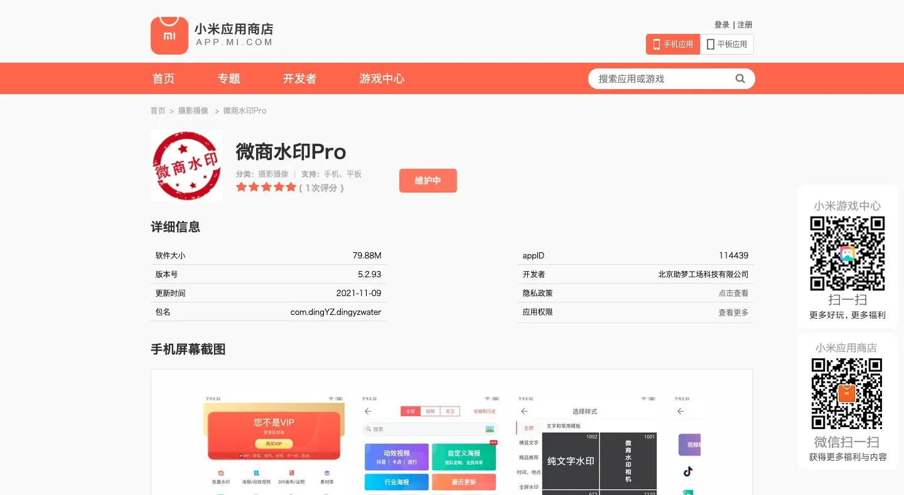The image size is (904, 495).
Task: Switch to 手机应用 view
Action: [x=673, y=45]
